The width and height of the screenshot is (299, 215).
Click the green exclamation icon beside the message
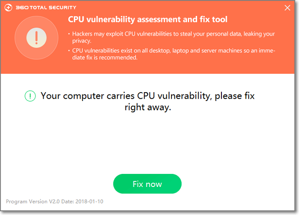pyautogui.click(x=30, y=96)
